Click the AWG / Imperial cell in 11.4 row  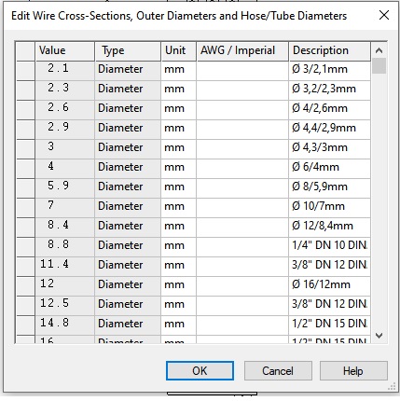pyautogui.click(x=242, y=267)
